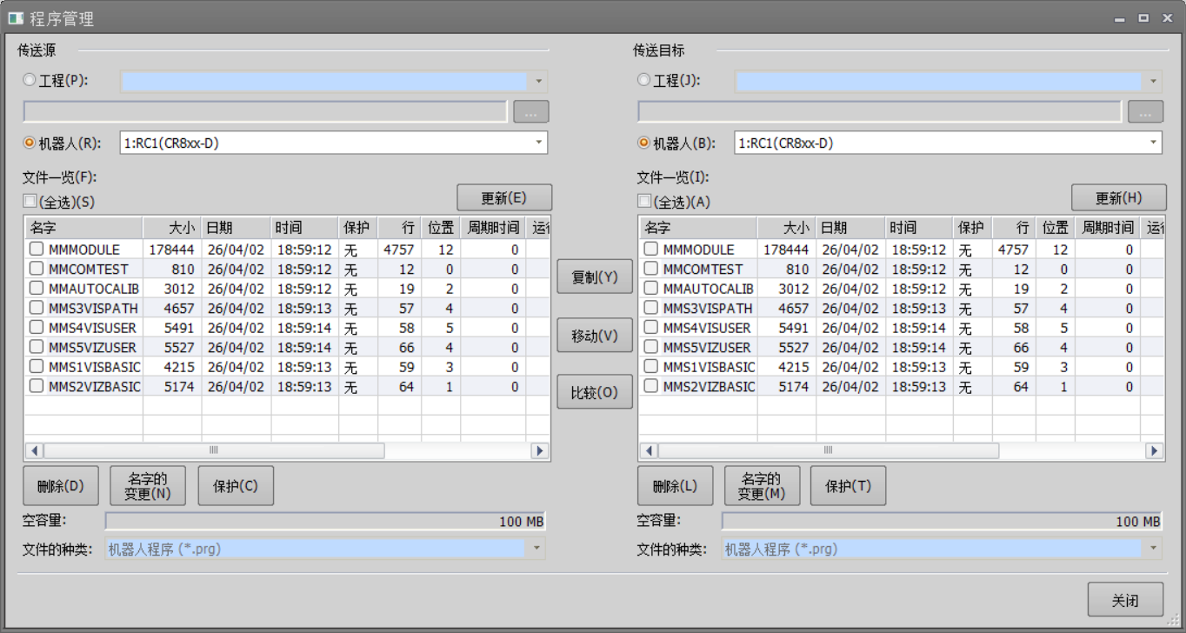
Task: Tick MMS2VIZBASIC checkbox in target list
Action: (x=650, y=387)
